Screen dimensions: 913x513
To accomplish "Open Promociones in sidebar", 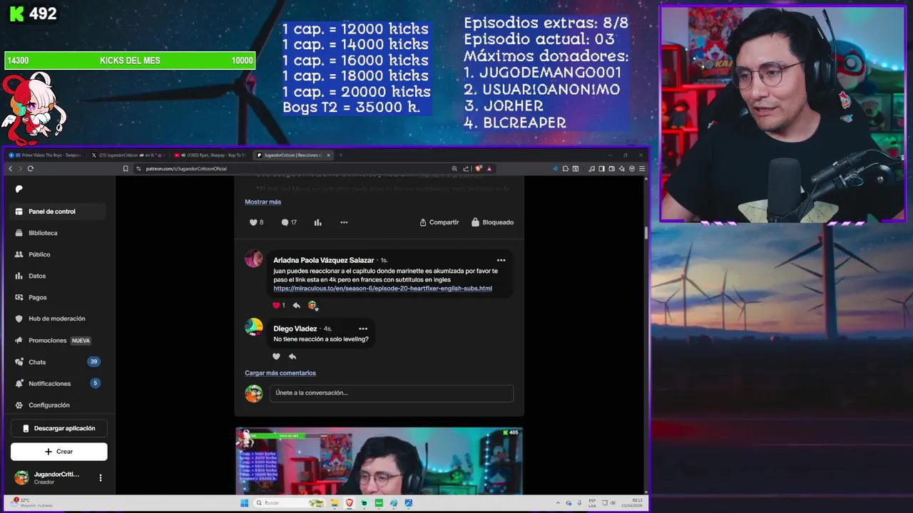I will pos(58,341).
